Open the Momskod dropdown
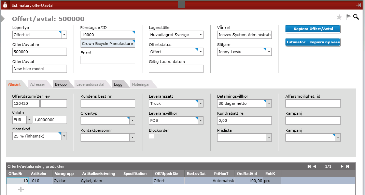The image size is (365, 195). pyautogui.click(x=64, y=136)
